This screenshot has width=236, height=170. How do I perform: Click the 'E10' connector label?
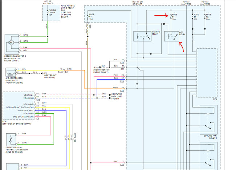(x=122, y=165)
